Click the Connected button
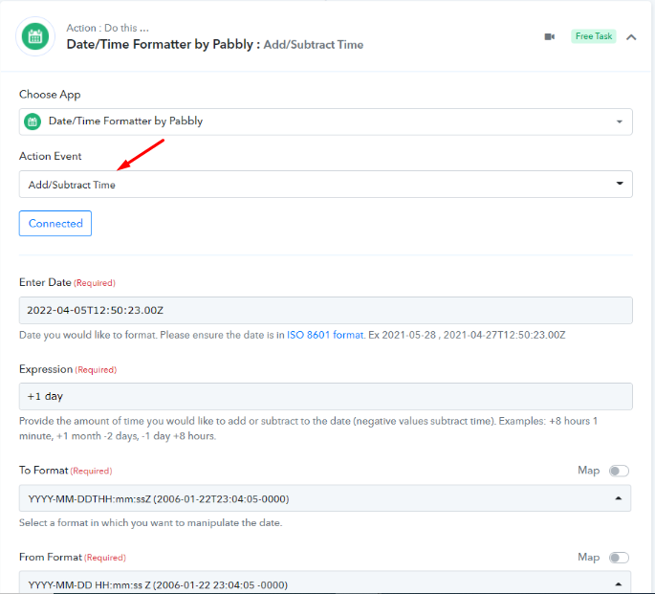The width and height of the screenshot is (655, 594). coord(55,224)
